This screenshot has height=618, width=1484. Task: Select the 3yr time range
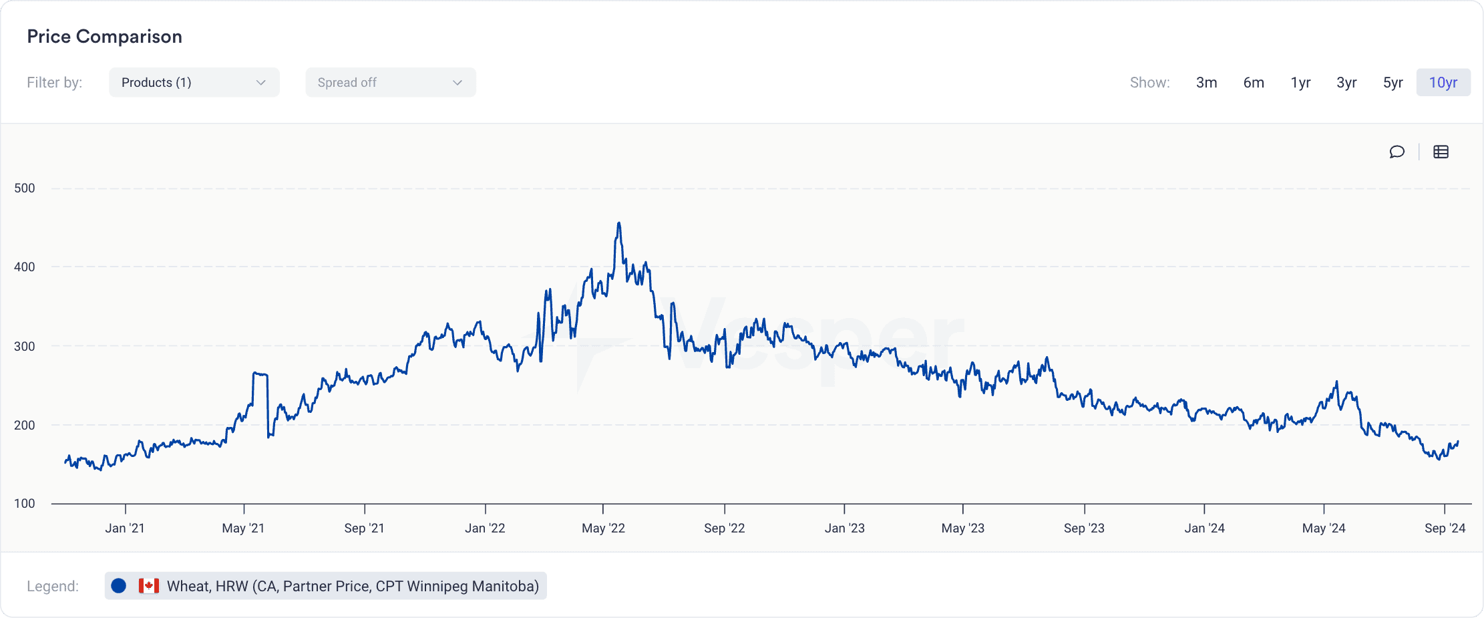pos(1346,82)
